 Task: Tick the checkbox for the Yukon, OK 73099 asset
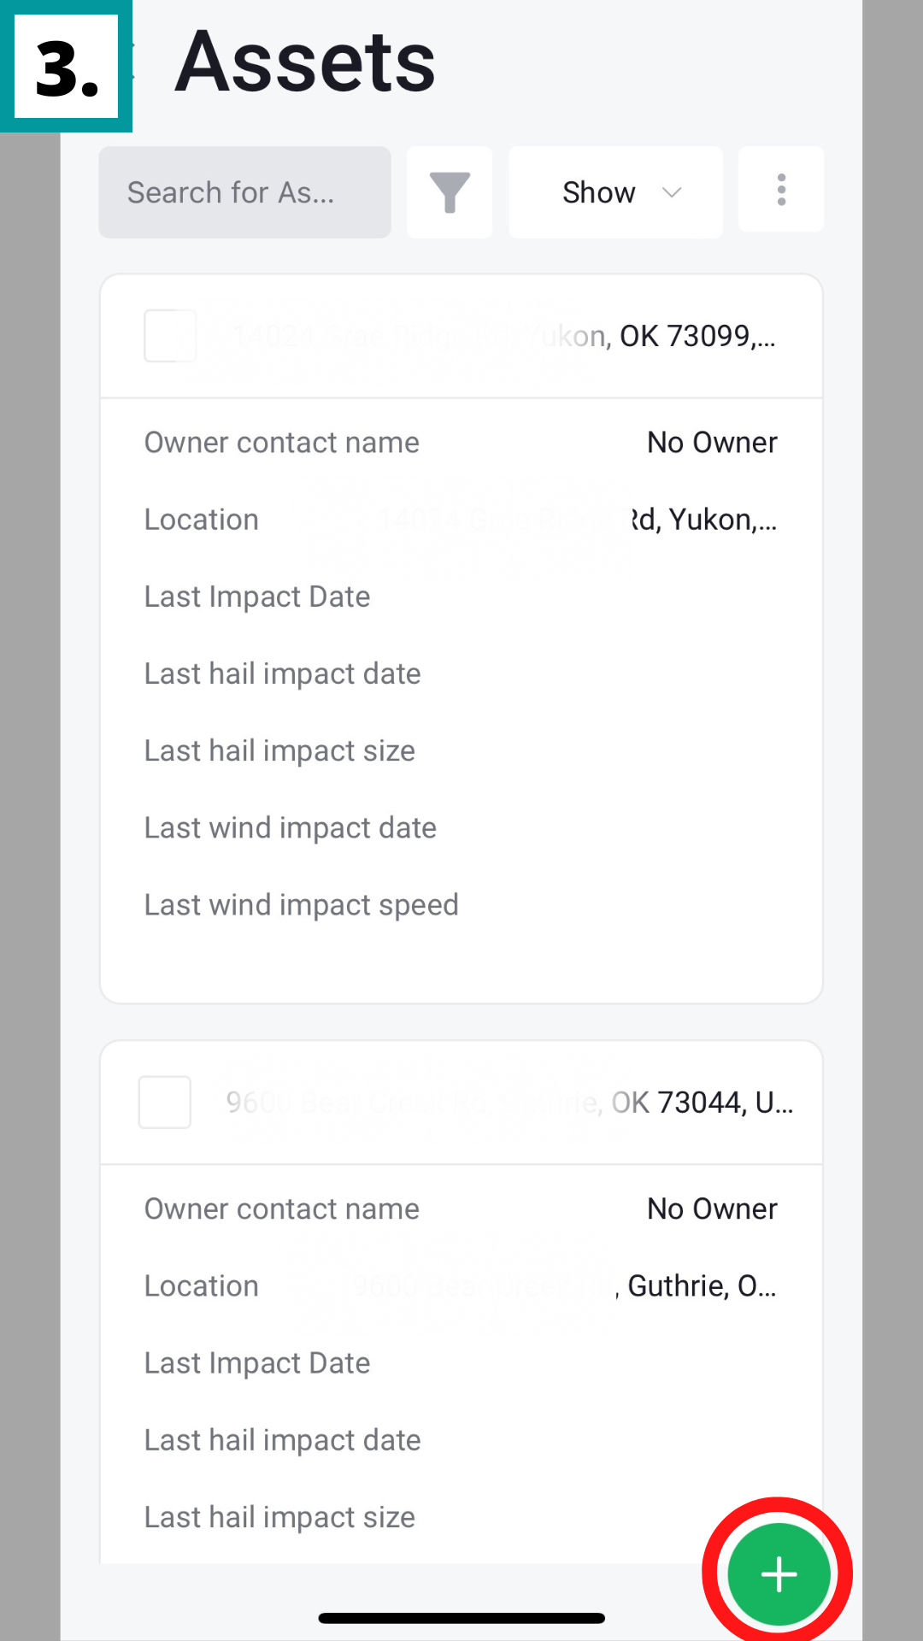click(169, 336)
